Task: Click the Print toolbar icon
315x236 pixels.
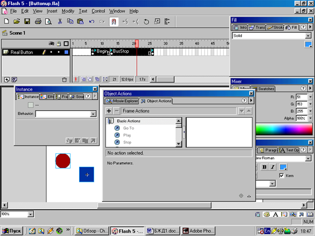Action: (x=38, y=21)
